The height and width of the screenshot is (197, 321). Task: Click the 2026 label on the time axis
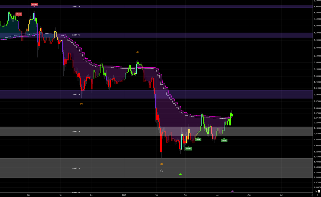click(124, 195)
